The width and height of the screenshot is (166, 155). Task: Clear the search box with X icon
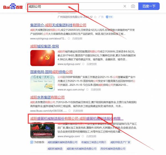point(125,6)
